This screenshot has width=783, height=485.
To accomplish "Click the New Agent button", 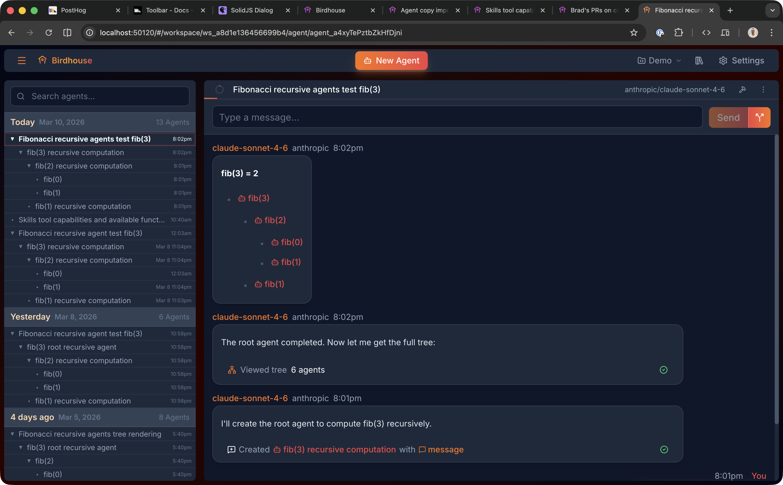I will point(391,60).
